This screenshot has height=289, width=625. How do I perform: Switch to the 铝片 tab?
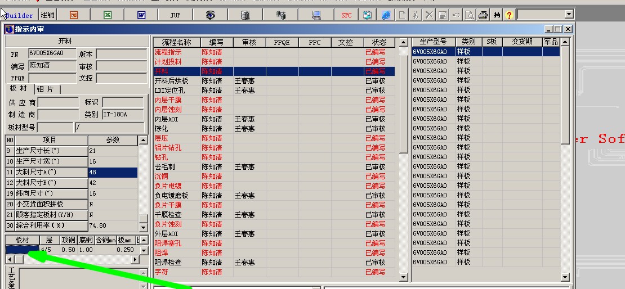coord(47,89)
